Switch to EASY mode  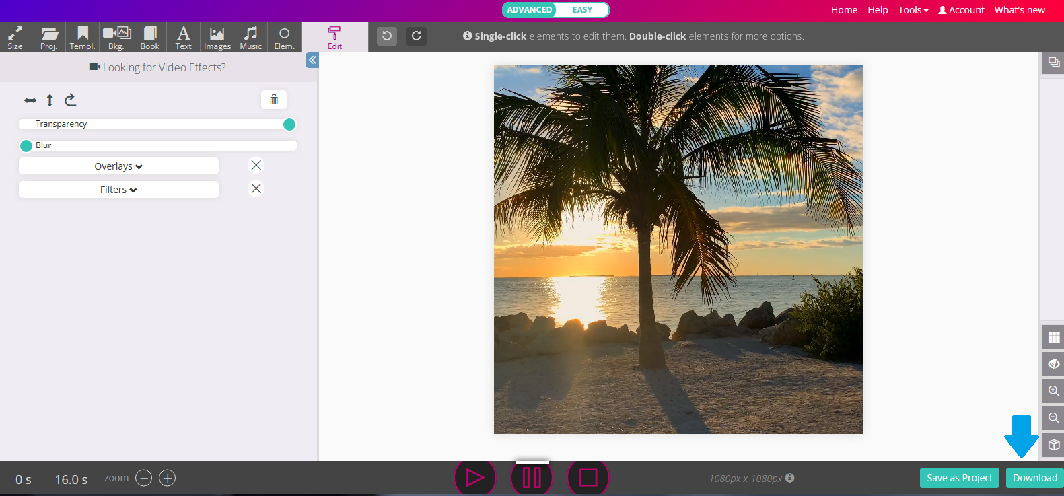(x=582, y=10)
